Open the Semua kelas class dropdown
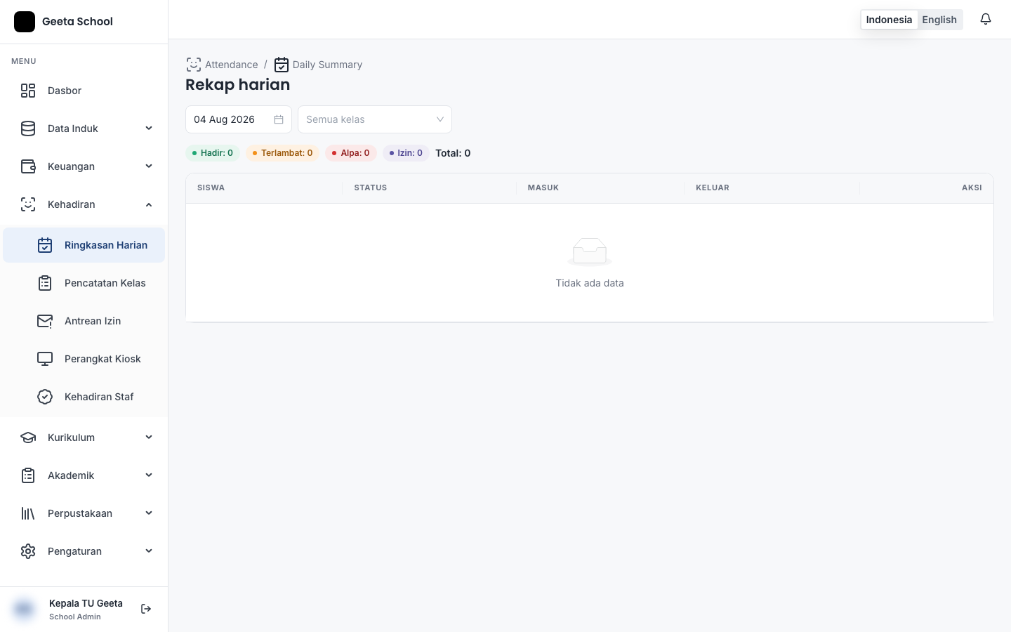The width and height of the screenshot is (1011, 632). coord(375,119)
